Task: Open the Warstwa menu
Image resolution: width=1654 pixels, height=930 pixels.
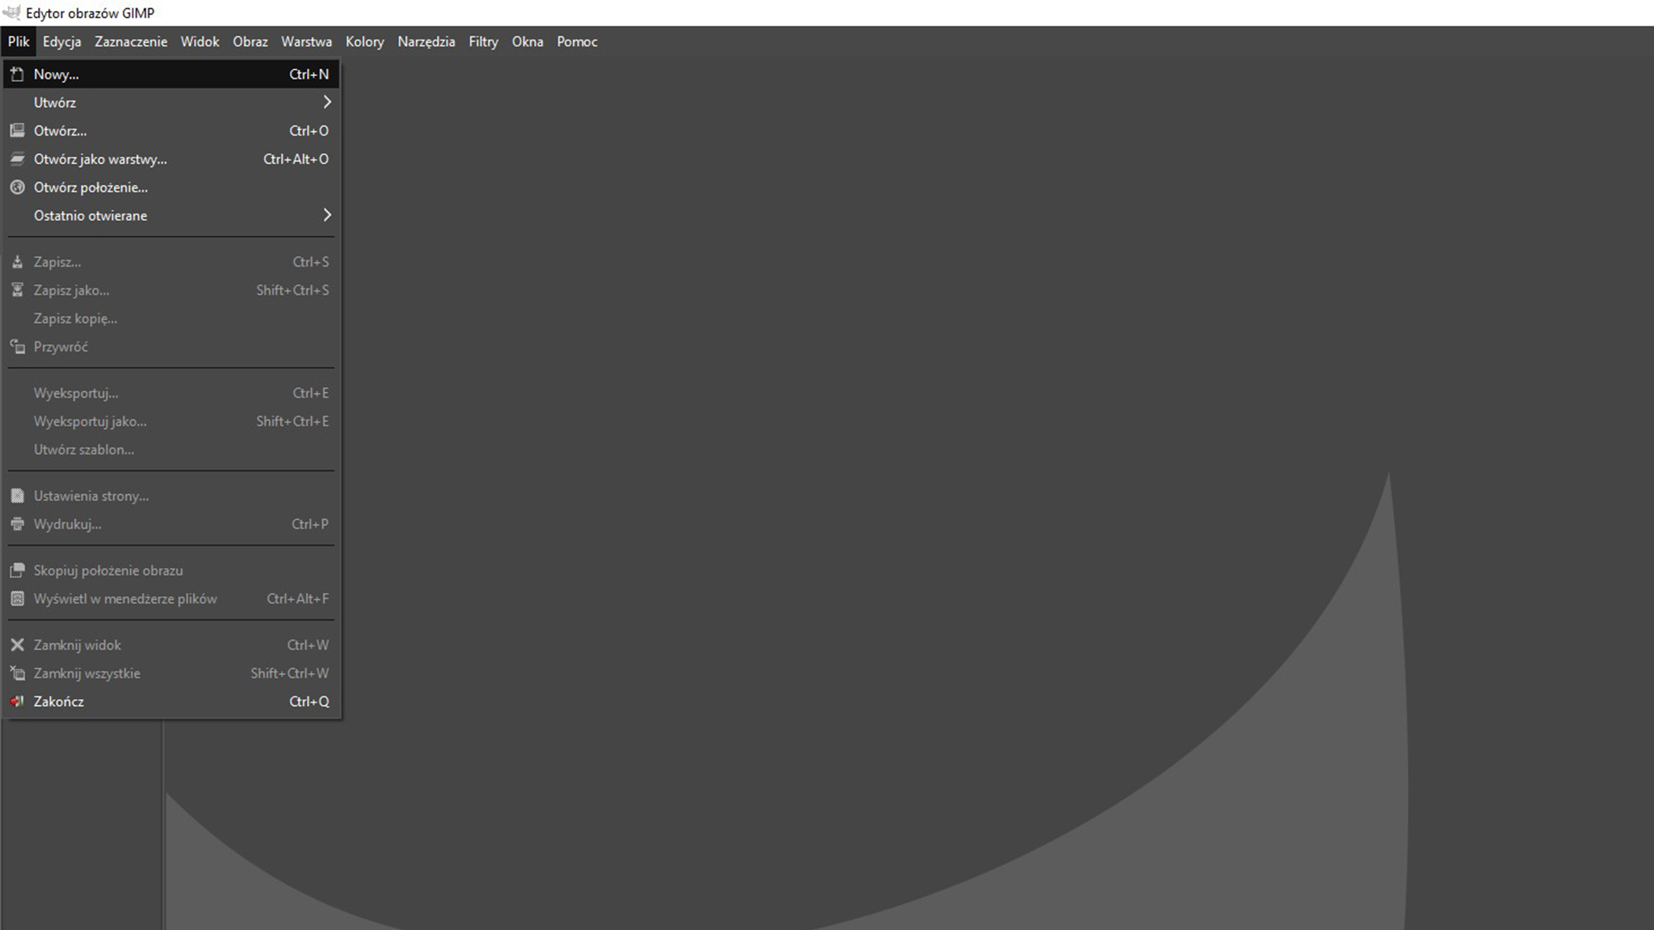Action: point(306,41)
